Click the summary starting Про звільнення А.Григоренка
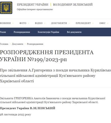Viewport: 111px width, 123px height. 55,76
